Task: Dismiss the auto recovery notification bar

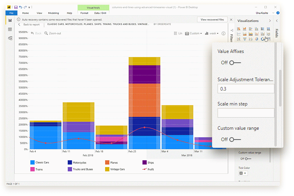Action: 231,19
